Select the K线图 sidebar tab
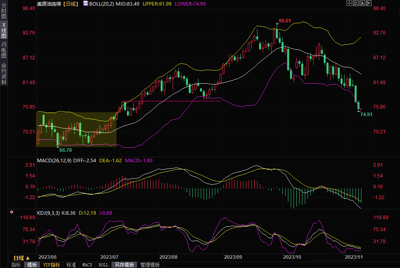Screen dimensions: 400x268 pos(4,30)
